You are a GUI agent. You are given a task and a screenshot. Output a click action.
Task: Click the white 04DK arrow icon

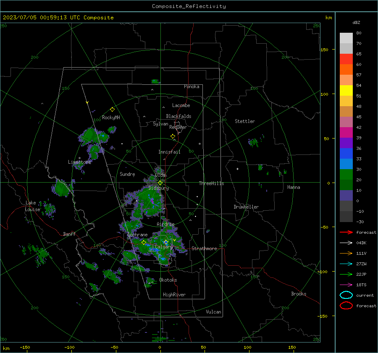(x=346, y=243)
